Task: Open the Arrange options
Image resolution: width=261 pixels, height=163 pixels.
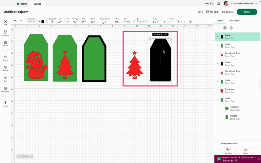Action: click(75, 22)
